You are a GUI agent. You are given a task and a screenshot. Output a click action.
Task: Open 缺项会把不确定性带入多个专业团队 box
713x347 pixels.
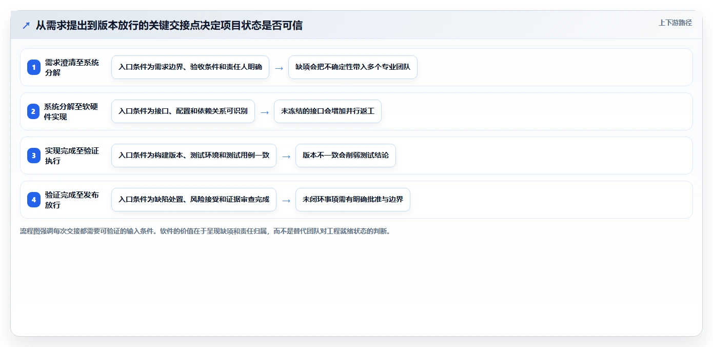[353, 67]
